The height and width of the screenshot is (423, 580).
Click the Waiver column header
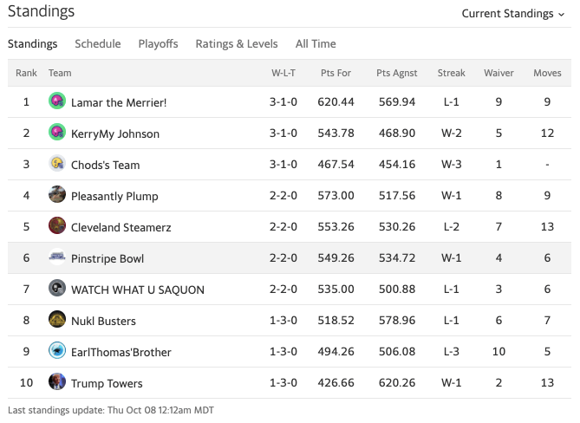coord(499,73)
